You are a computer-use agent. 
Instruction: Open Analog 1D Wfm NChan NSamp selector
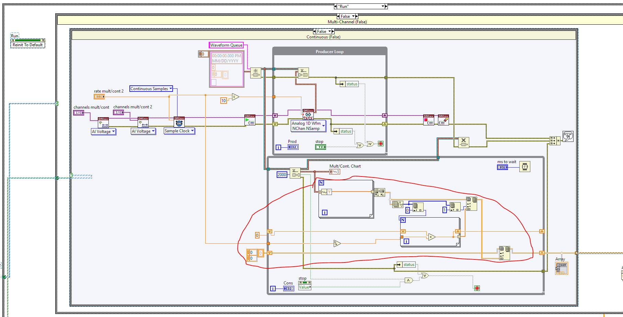pos(308,126)
